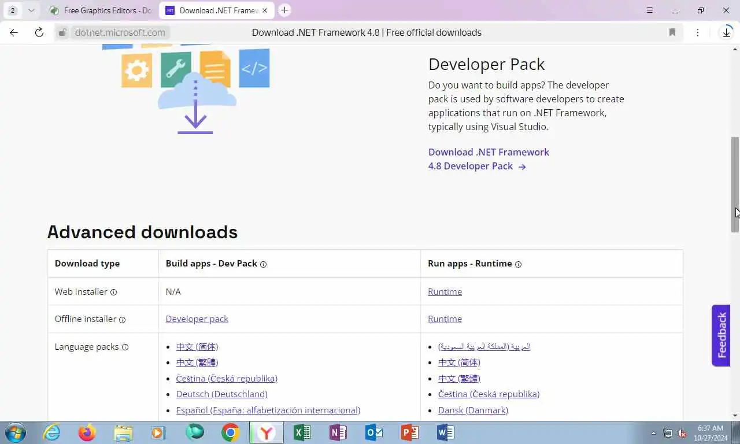Show hidden system tray icons
The height and width of the screenshot is (444, 740).
[x=654, y=433]
